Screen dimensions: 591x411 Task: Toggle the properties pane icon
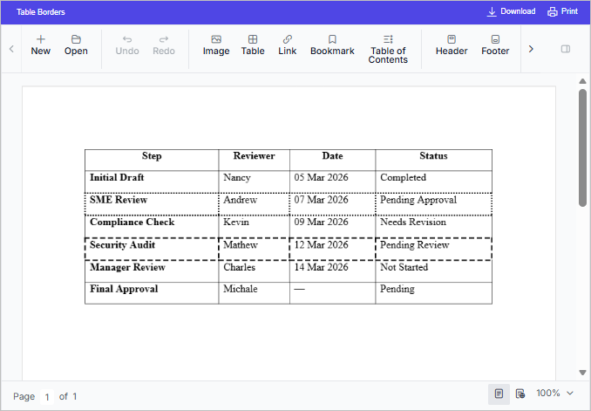point(566,49)
